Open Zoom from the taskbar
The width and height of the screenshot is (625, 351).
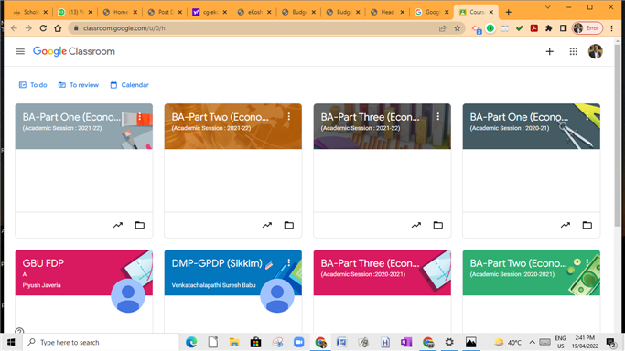[298, 342]
